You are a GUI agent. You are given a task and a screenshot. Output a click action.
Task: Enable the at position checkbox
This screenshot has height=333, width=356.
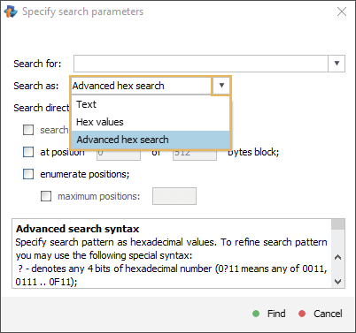[28, 152]
